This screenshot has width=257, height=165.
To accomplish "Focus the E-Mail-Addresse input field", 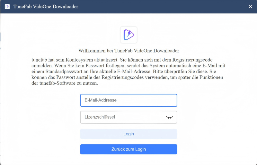I will [x=129, y=100].
